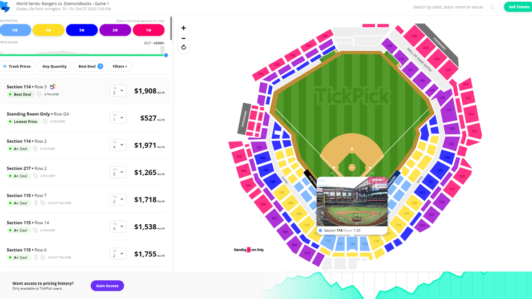
Task: Click the Best Deal help question icon
Action: pyautogui.click(x=100, y=66)
